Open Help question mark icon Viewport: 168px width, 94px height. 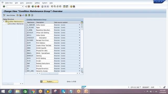(71, 7)
